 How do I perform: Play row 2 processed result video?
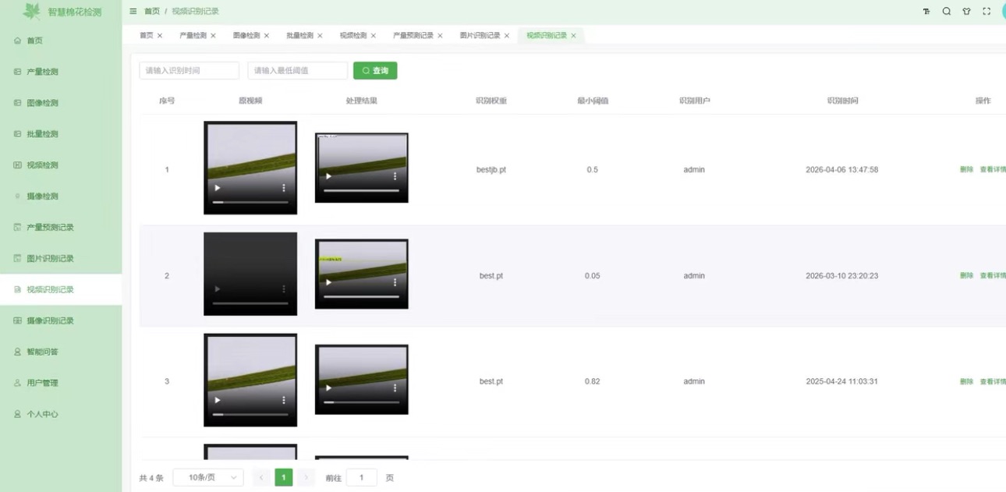pos(328,282)
